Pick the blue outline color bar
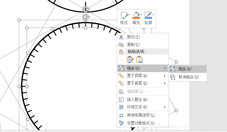Image resolution: width=227 pixels, height=132 pixels. tap(149, 18)
